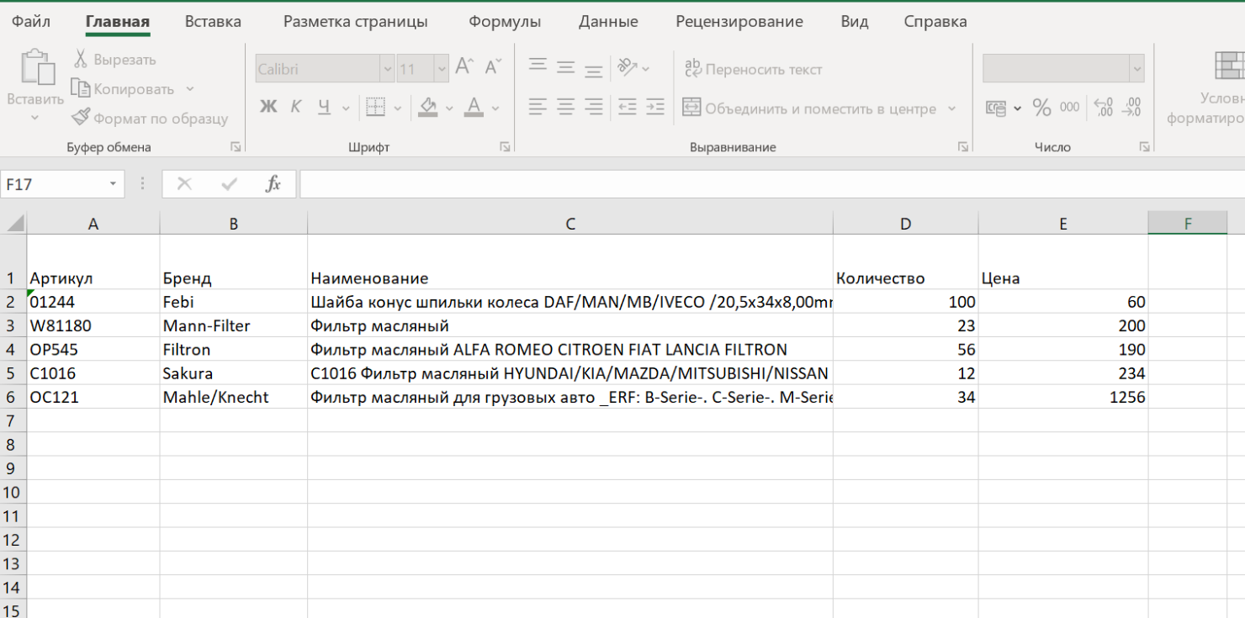Image resolution: width=1245 pixels, height=618 pixels.
Task: Click the Формат по образцу brush
Action: [x=150, y=119]
